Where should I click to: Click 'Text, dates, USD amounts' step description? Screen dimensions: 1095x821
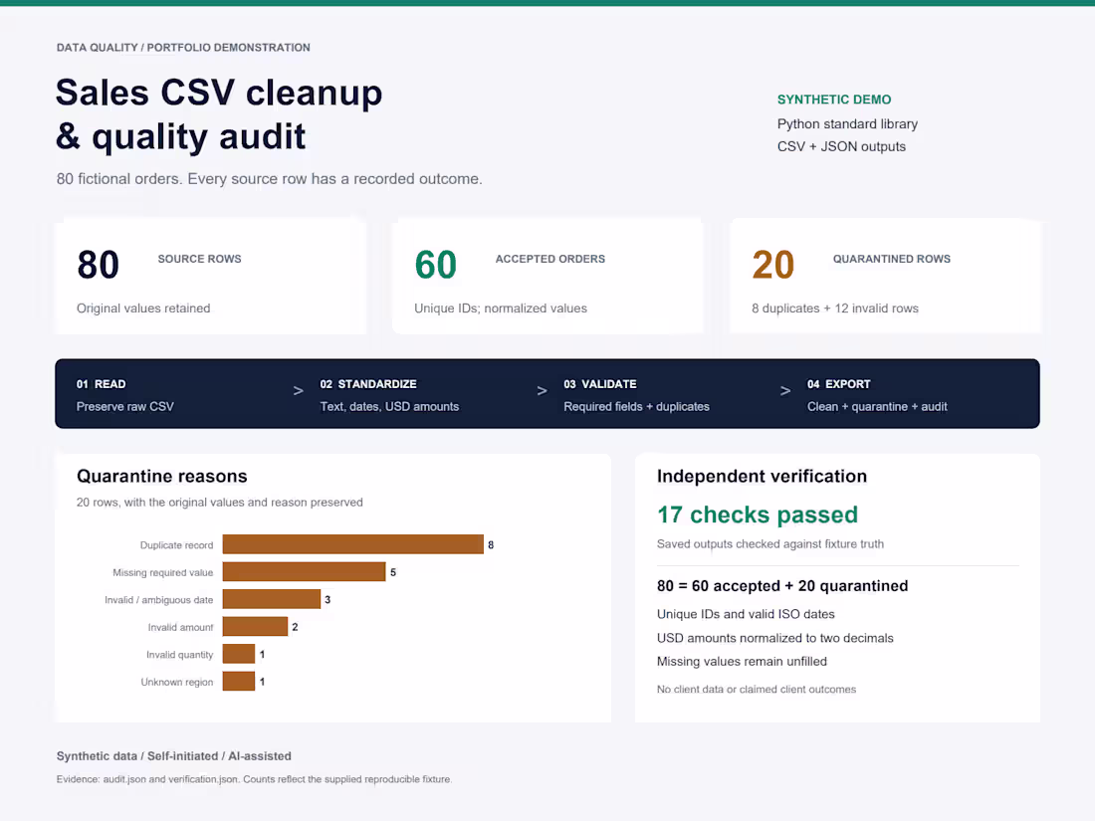tap(389, 406)
